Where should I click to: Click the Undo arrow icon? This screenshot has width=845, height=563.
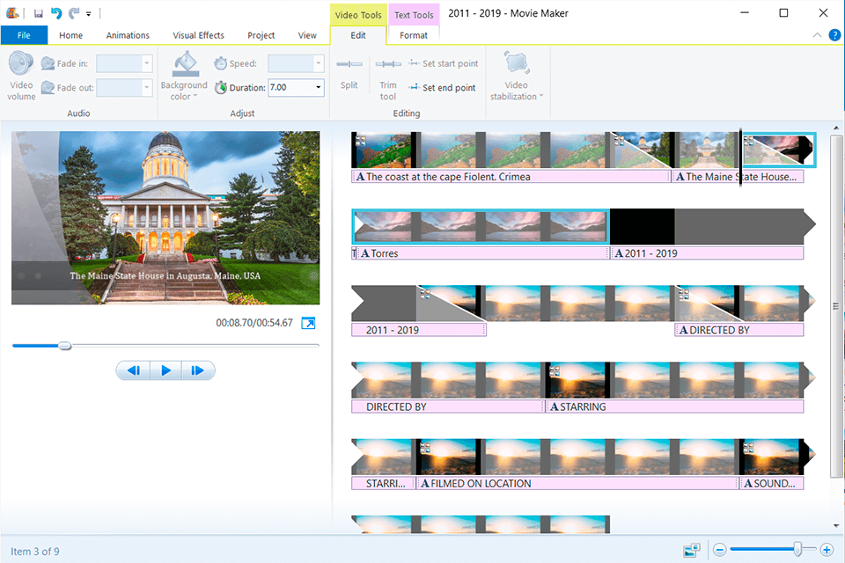56,13
